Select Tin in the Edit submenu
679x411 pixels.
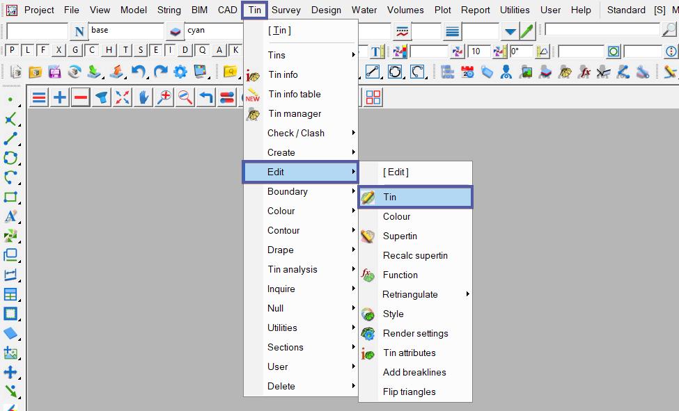pyautogui.click(x=416, y=197)
